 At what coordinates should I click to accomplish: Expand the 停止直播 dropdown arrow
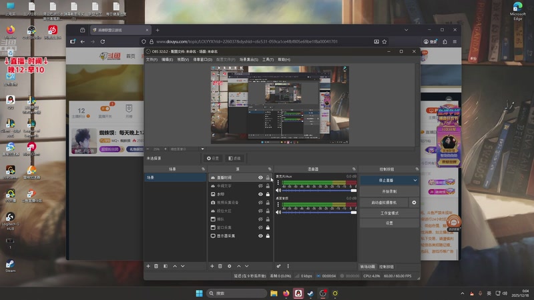click(x=415, y=180)
